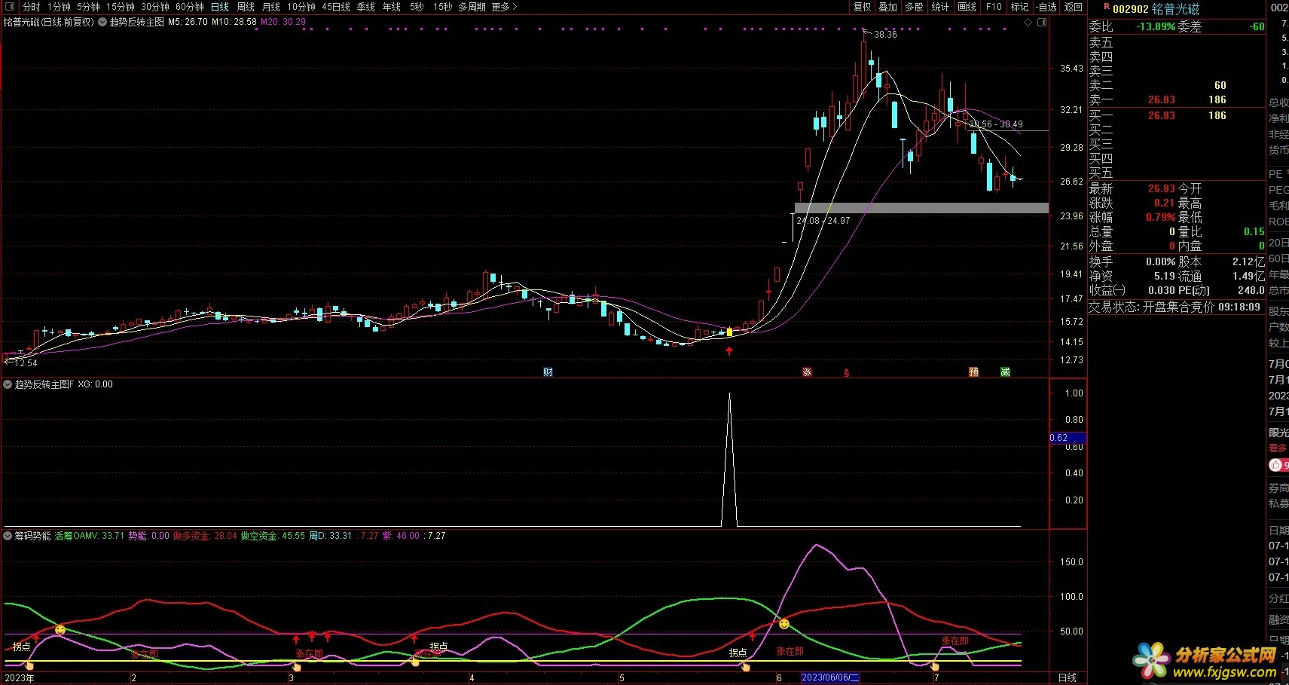Open 统计 statistics

click(940, 7)
